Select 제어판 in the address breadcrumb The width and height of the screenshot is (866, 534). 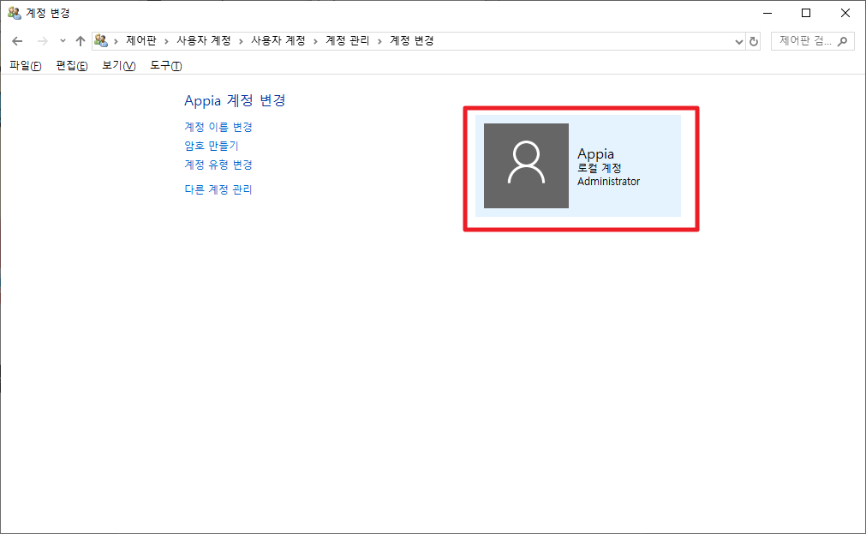pyautogui.click(x=140, y=41)
